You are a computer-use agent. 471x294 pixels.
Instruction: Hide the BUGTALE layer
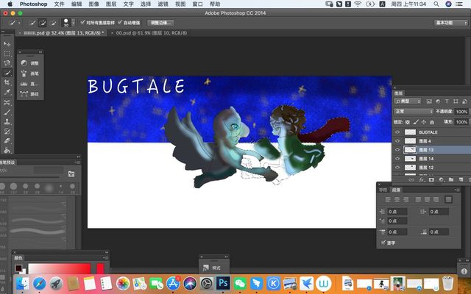(398, 132)
